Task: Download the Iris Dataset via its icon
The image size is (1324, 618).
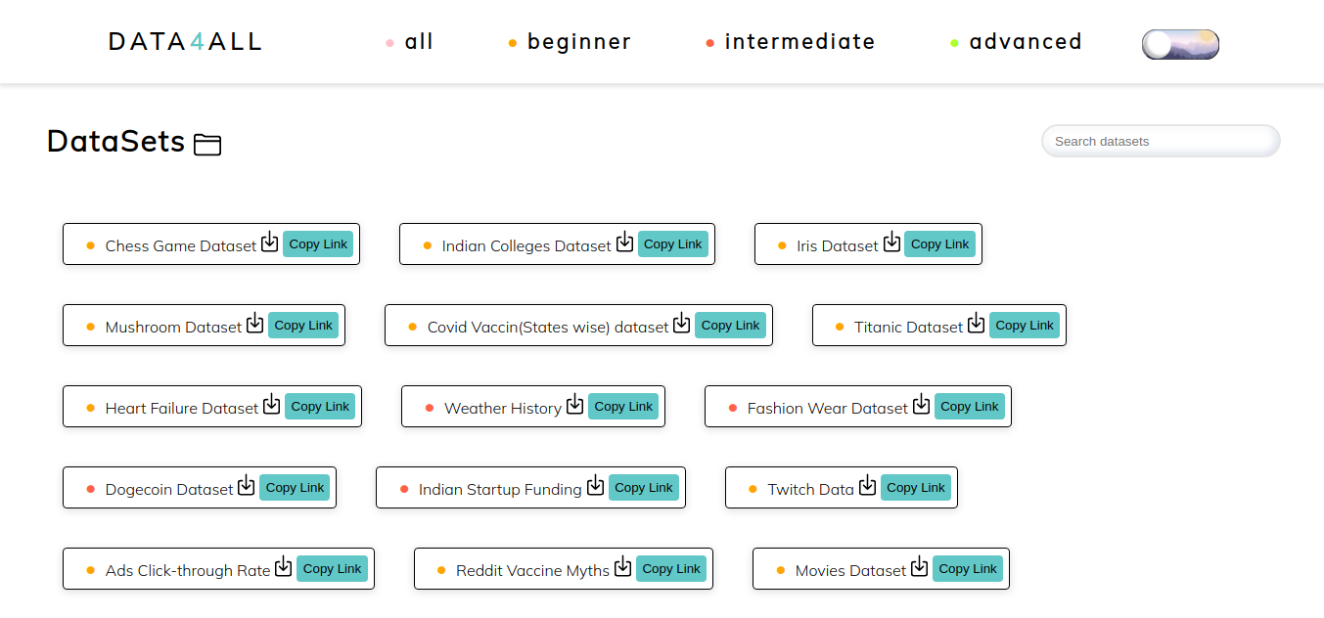Action: pos(891,243)
